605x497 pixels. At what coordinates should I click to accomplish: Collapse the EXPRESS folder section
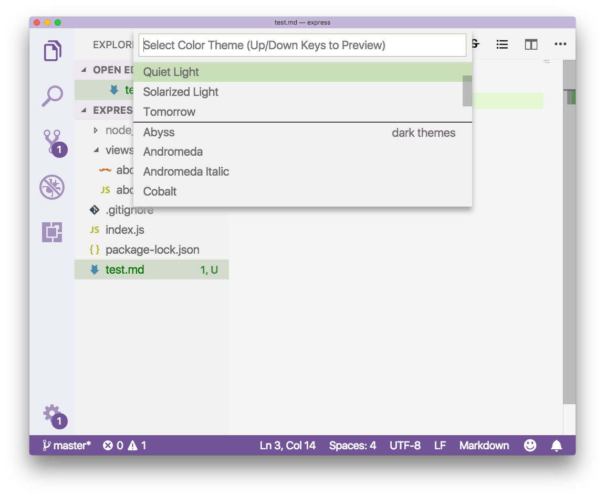click(84, 110)
